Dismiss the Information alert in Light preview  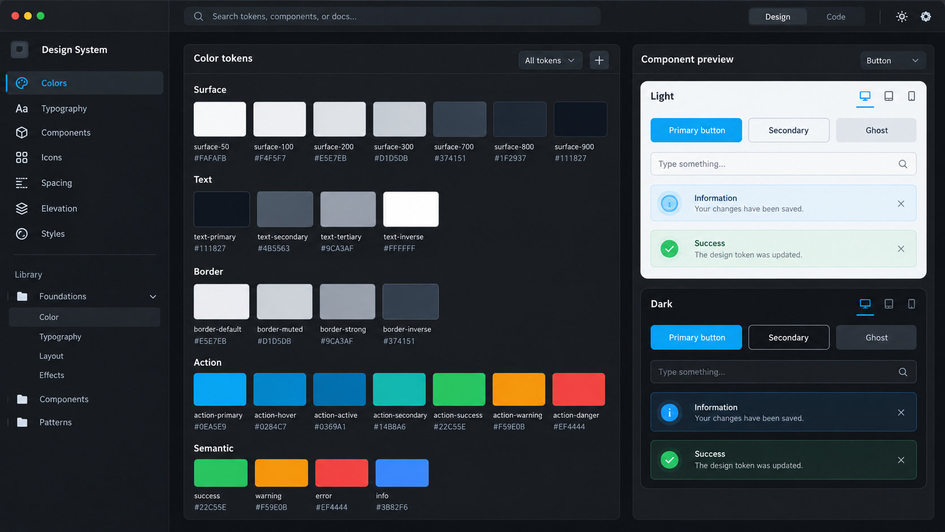click(x=901, y=204)
